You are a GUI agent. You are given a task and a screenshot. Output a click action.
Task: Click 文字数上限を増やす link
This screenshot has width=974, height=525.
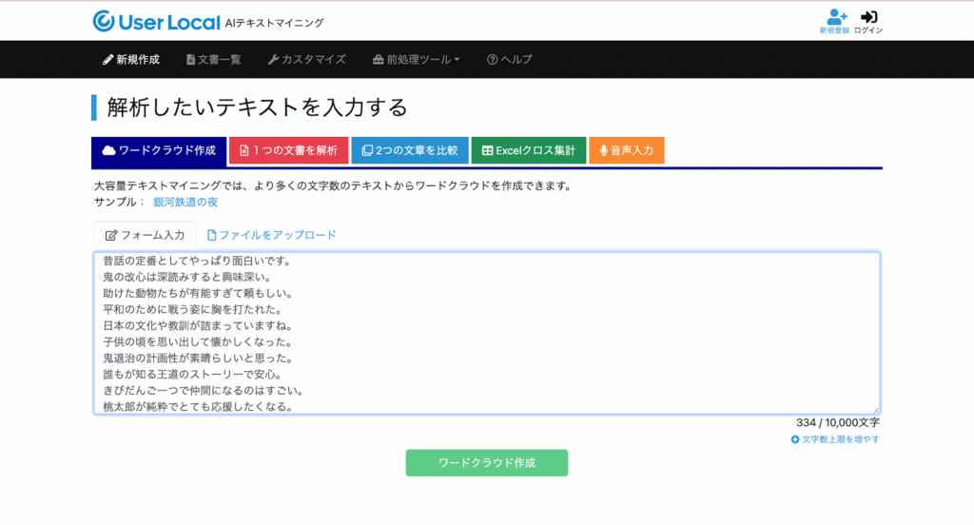click(x=835, y=439)
